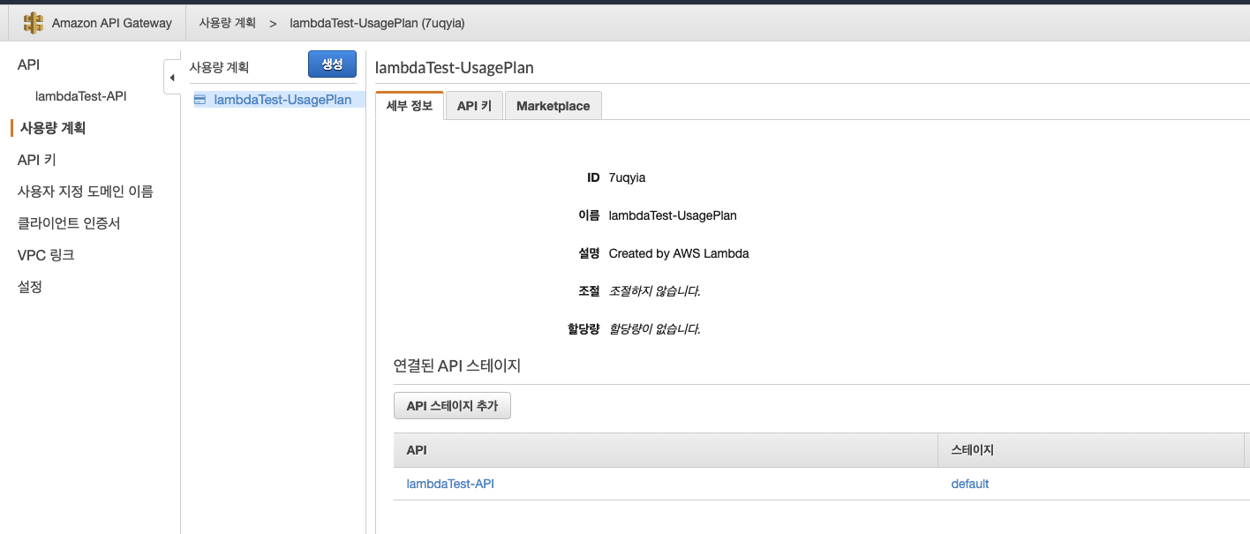Click the Amazon API Gateway logo icon
The width and height of the screenshot is (1250, 534).
[33, 23]
